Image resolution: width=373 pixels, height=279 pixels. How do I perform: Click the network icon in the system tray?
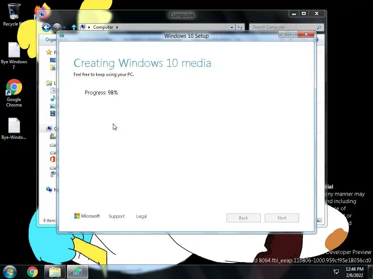click(x=336, y=272)
